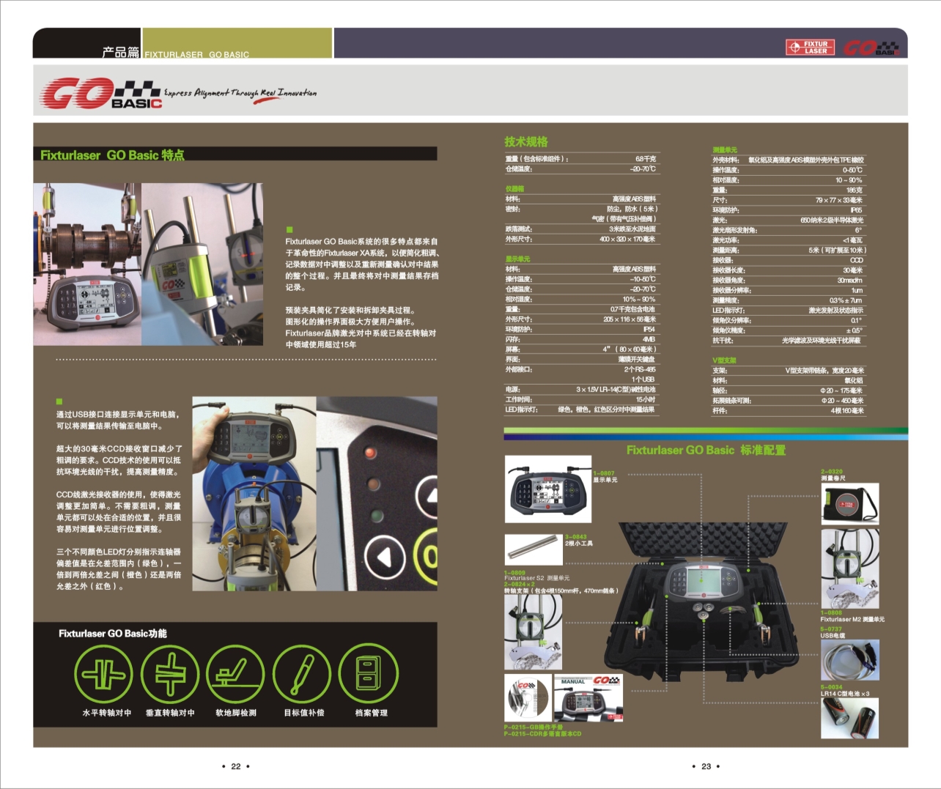The width and height of the screenshot is (941, 789).
Task: Click the 4根160毫米 rod value
Action: tap(847, 410)
